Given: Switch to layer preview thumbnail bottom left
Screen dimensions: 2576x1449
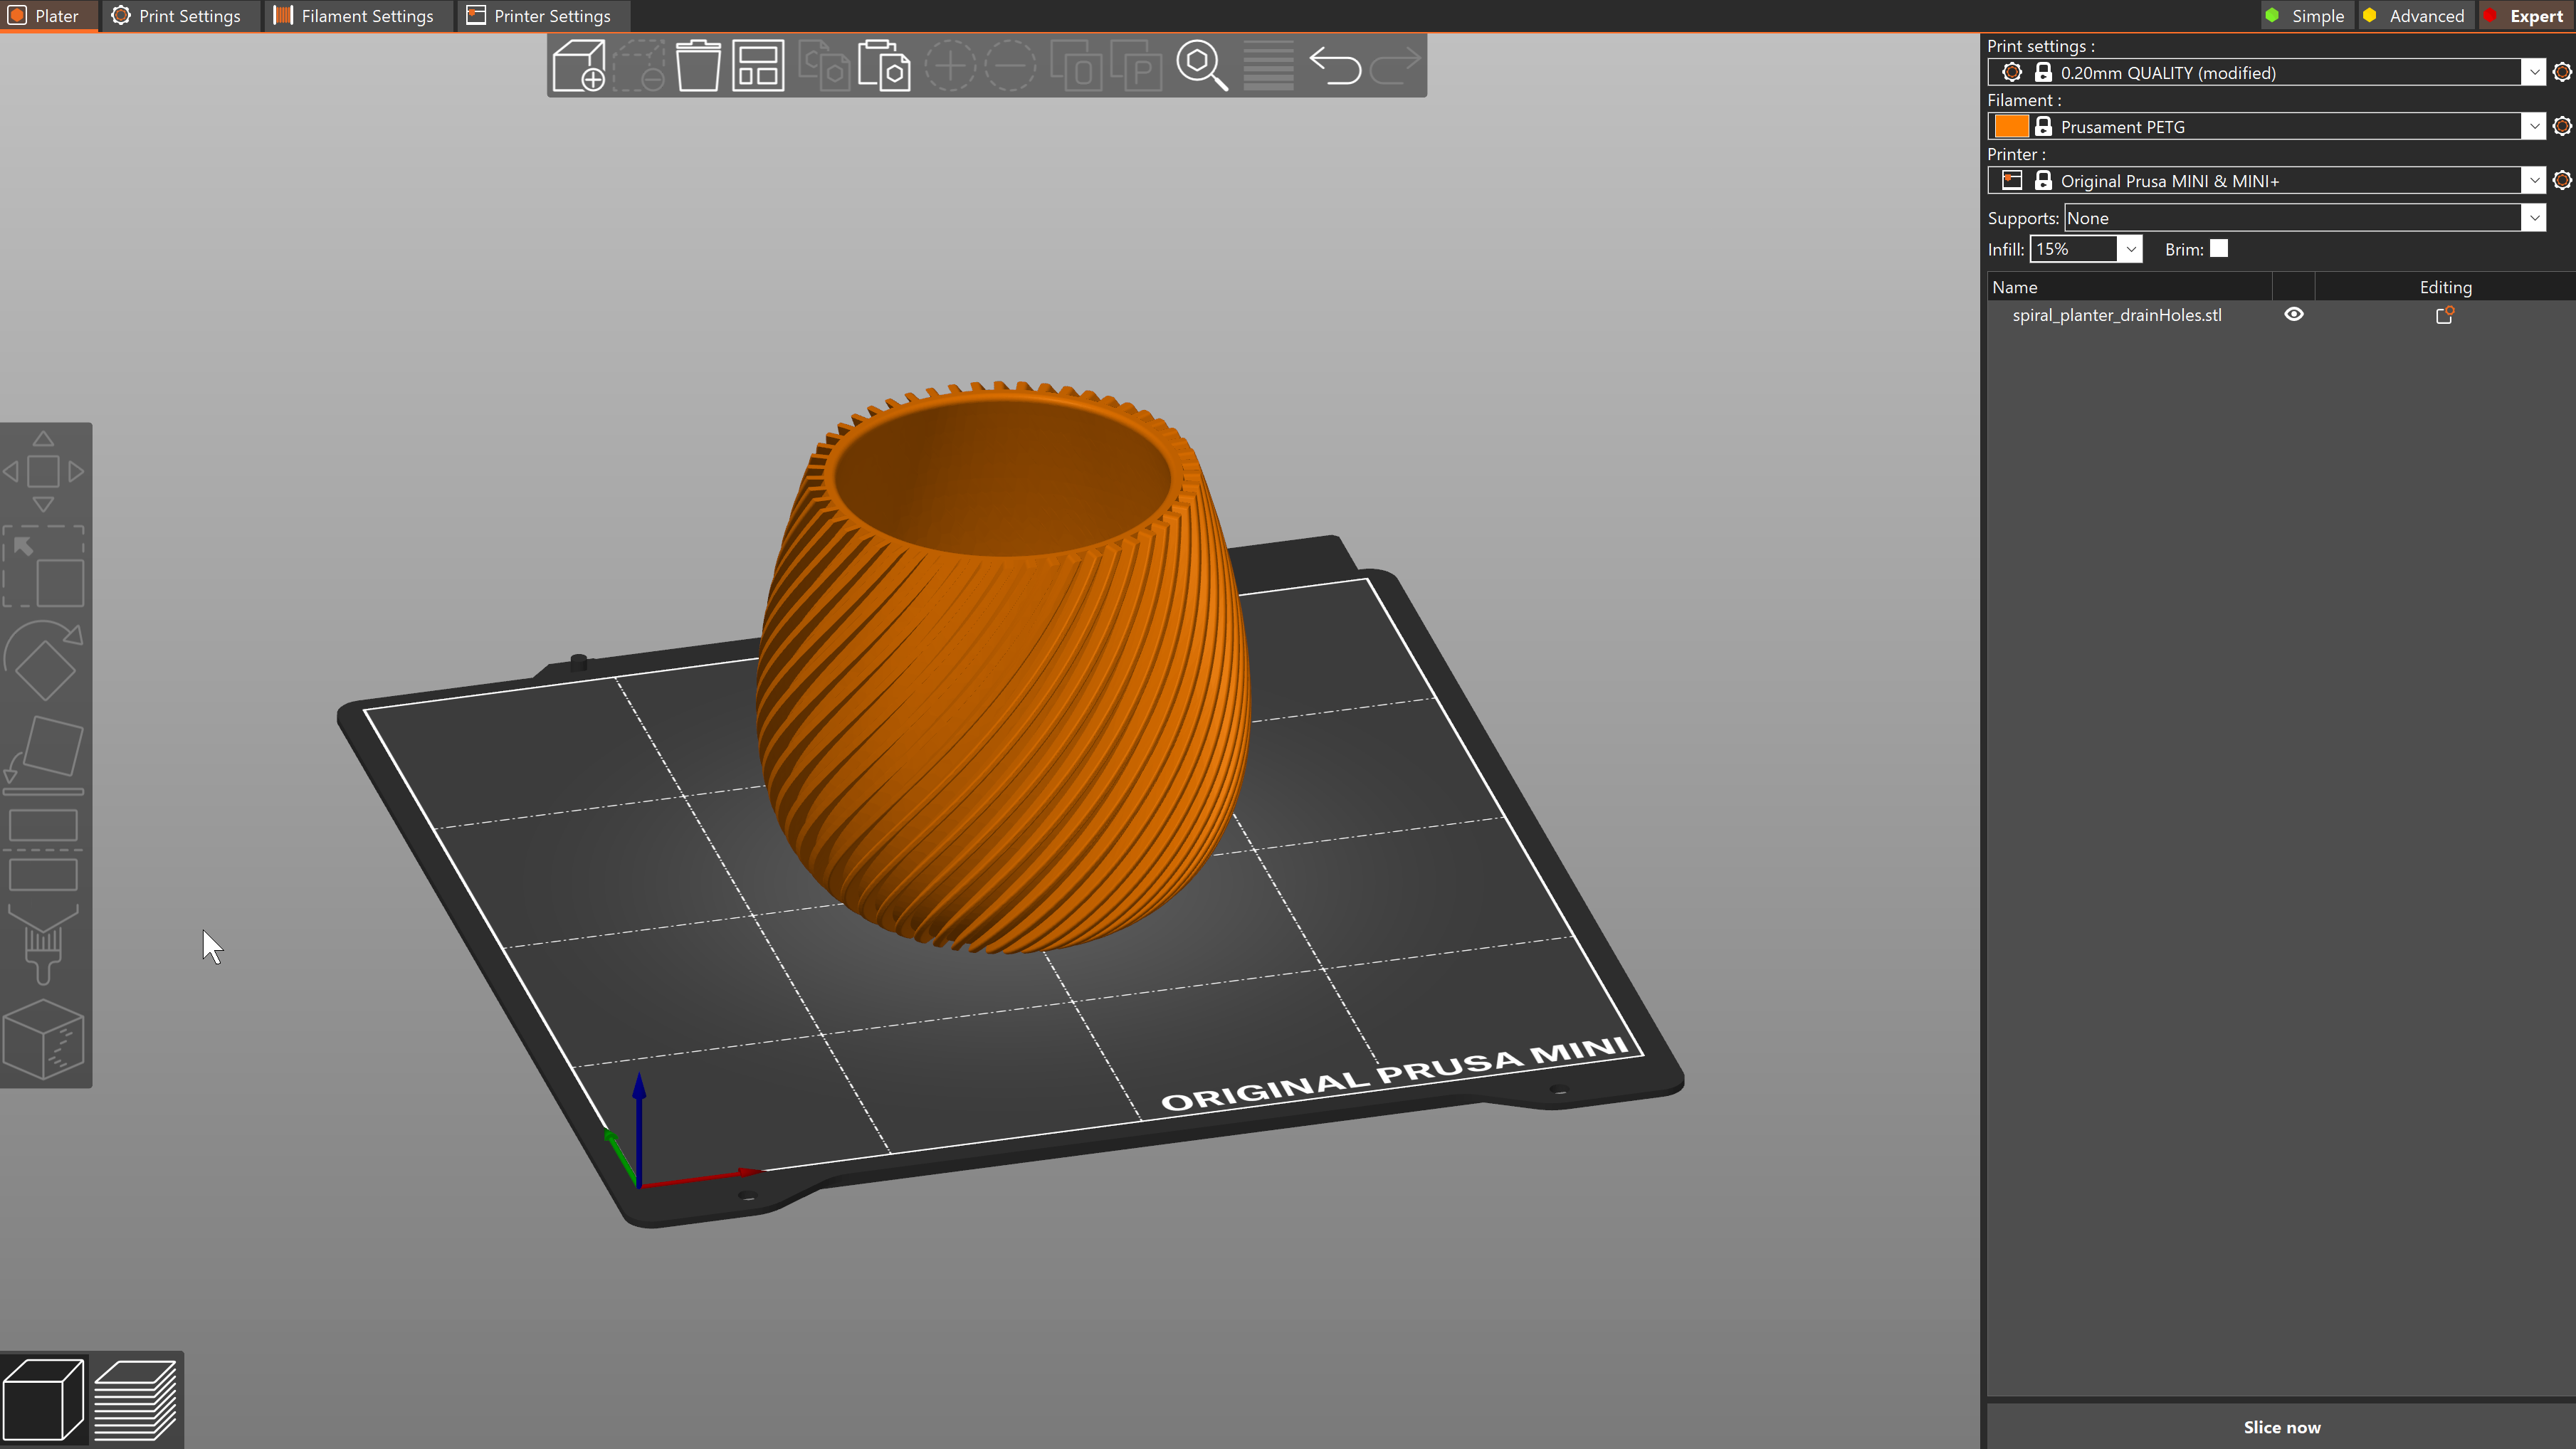Looking at the screenshot, I should 136,1399.
